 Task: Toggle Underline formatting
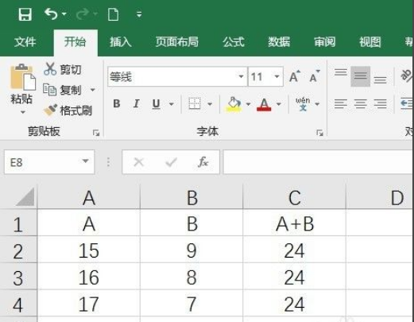point(157,103)
